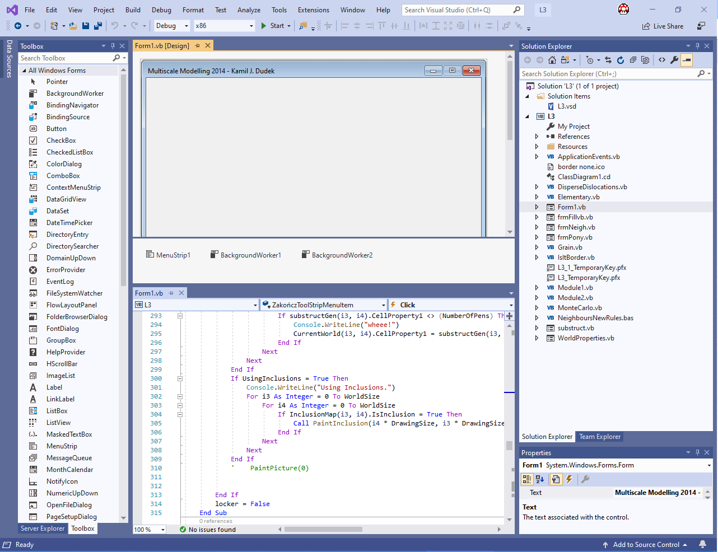Select L3.vsd in Solution Explorer
This screenshot has width=718, height=552.
(x=567, y=106)
